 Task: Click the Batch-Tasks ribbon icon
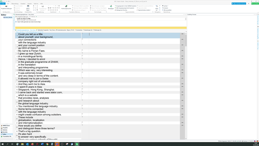pos(28,6)
